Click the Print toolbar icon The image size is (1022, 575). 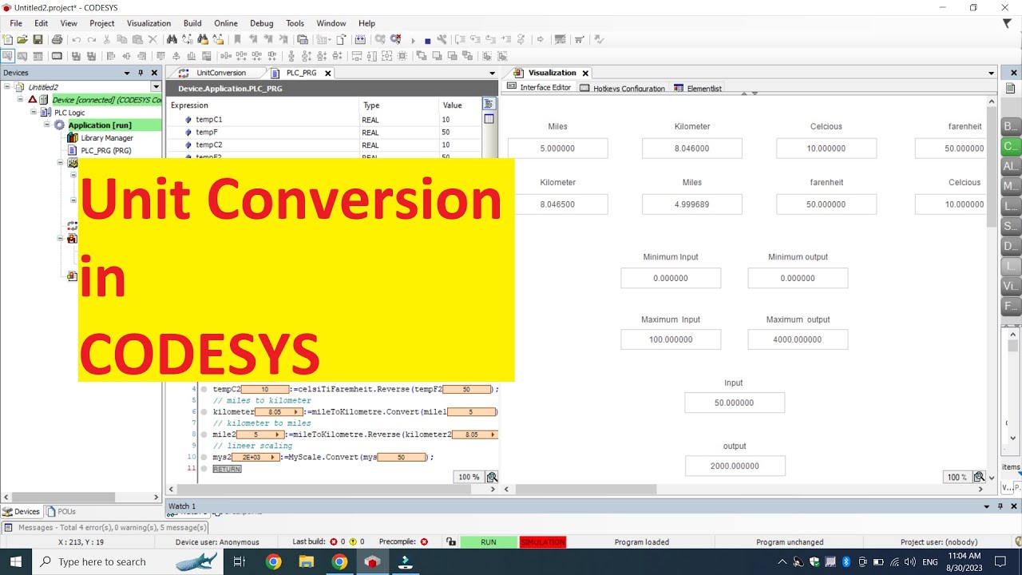pos(57,39)
